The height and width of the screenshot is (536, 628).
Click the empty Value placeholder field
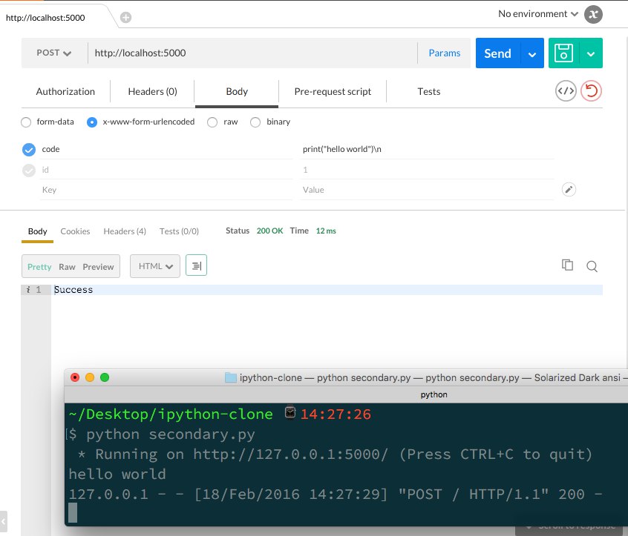pos(427,190)
